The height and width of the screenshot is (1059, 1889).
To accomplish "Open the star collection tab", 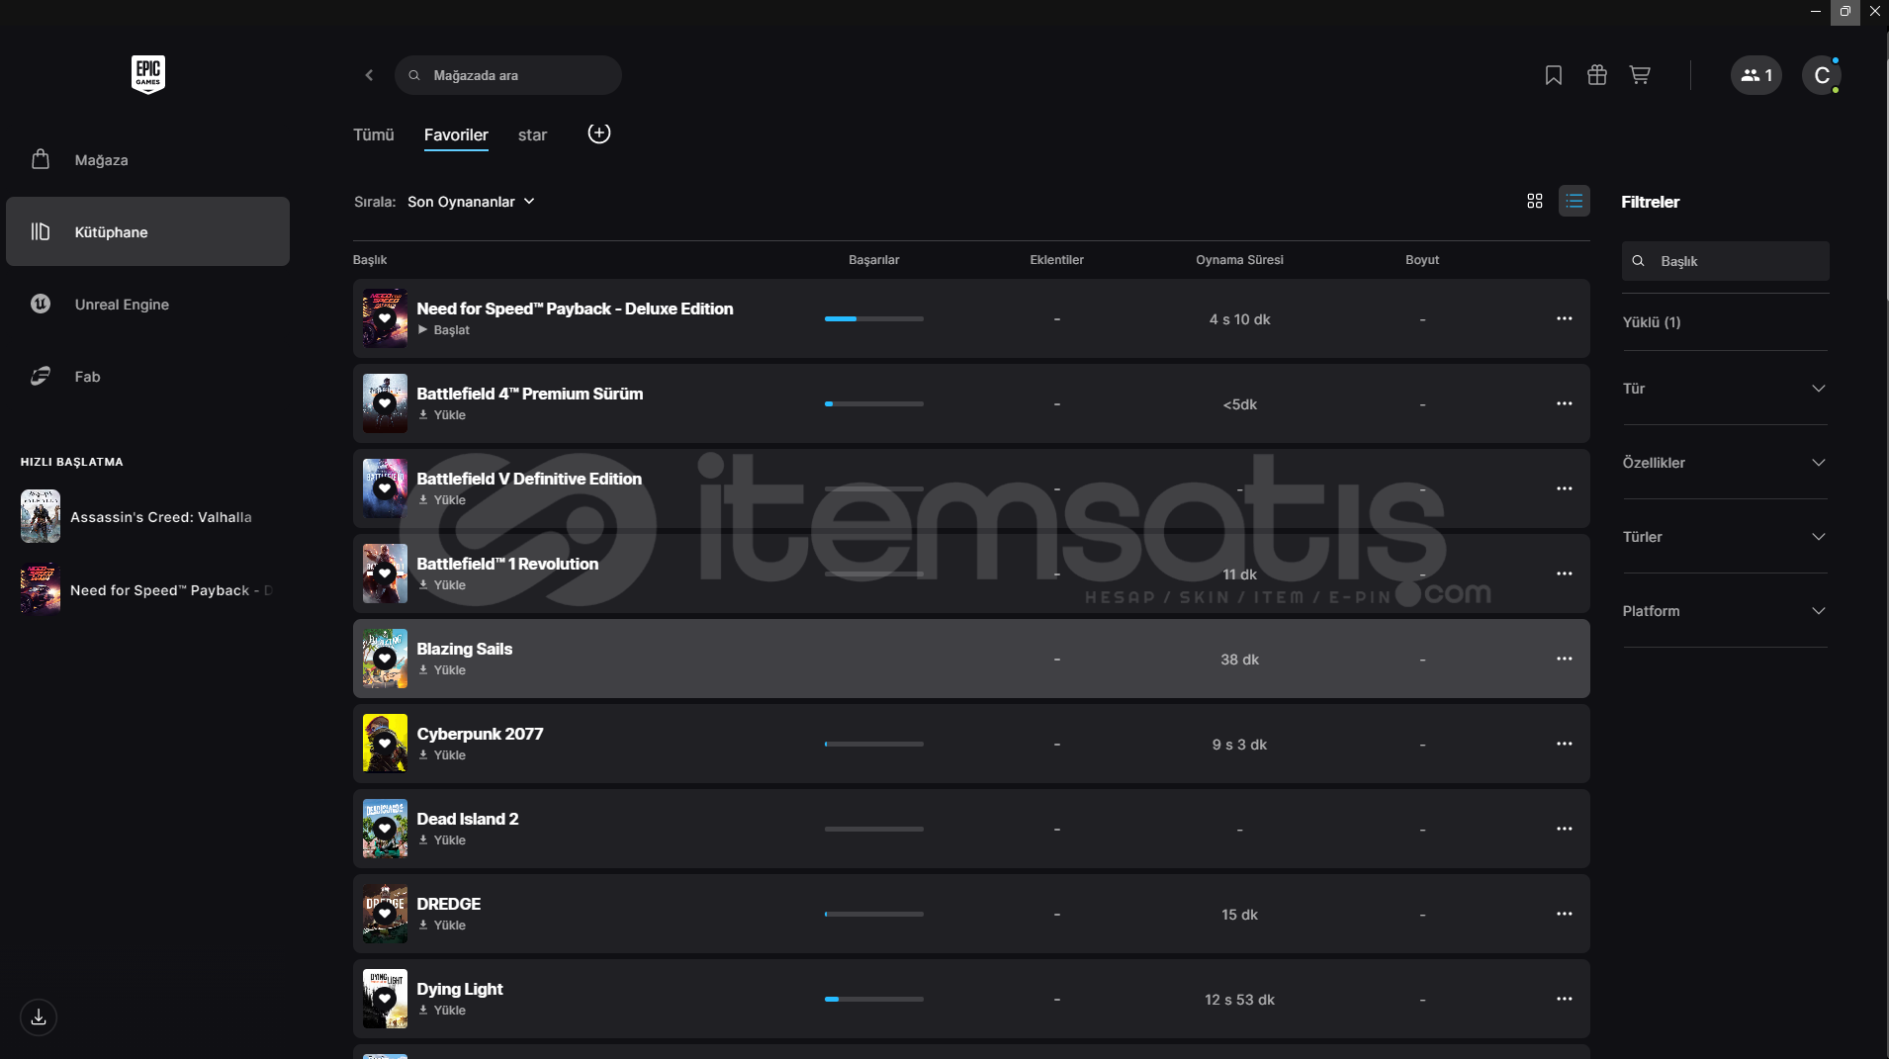I will click(x=532, y=134).
